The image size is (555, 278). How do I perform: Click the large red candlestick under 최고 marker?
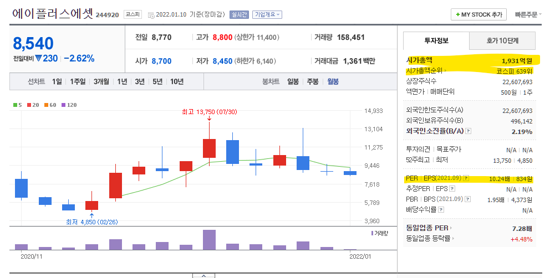[209, 148]
